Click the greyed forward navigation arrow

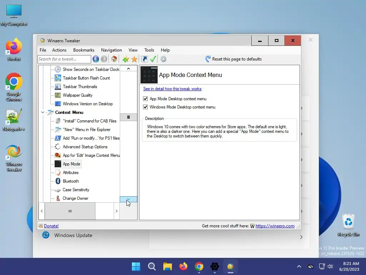(x=104, y=59)
